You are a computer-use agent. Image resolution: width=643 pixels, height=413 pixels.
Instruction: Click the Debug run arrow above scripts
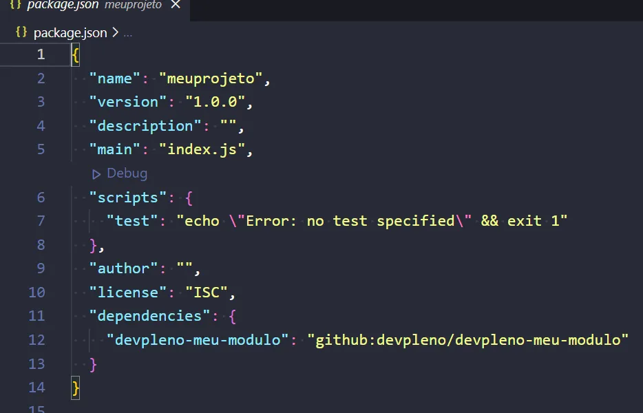[96, 173]
